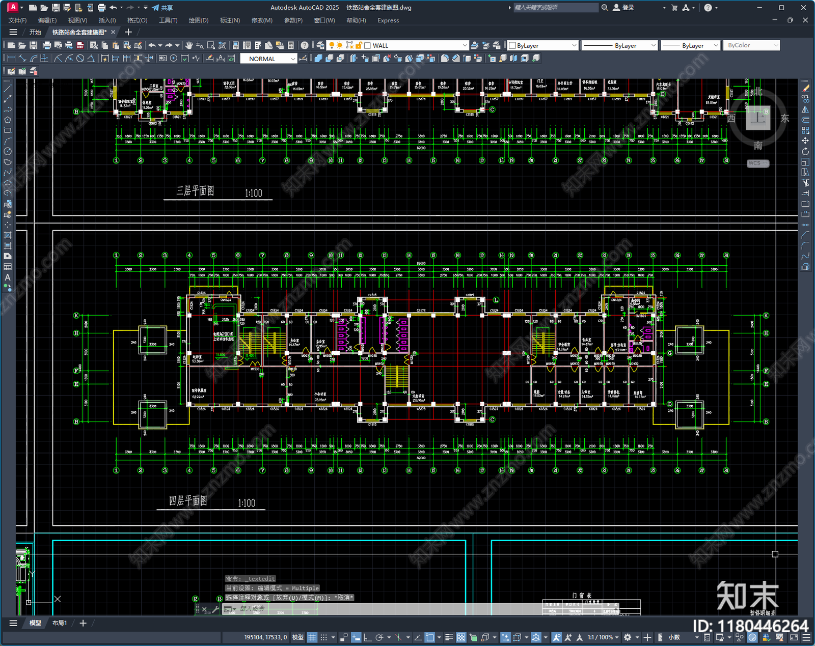
Task: Select the Move tool in the right toolbar
Action: 805,141
